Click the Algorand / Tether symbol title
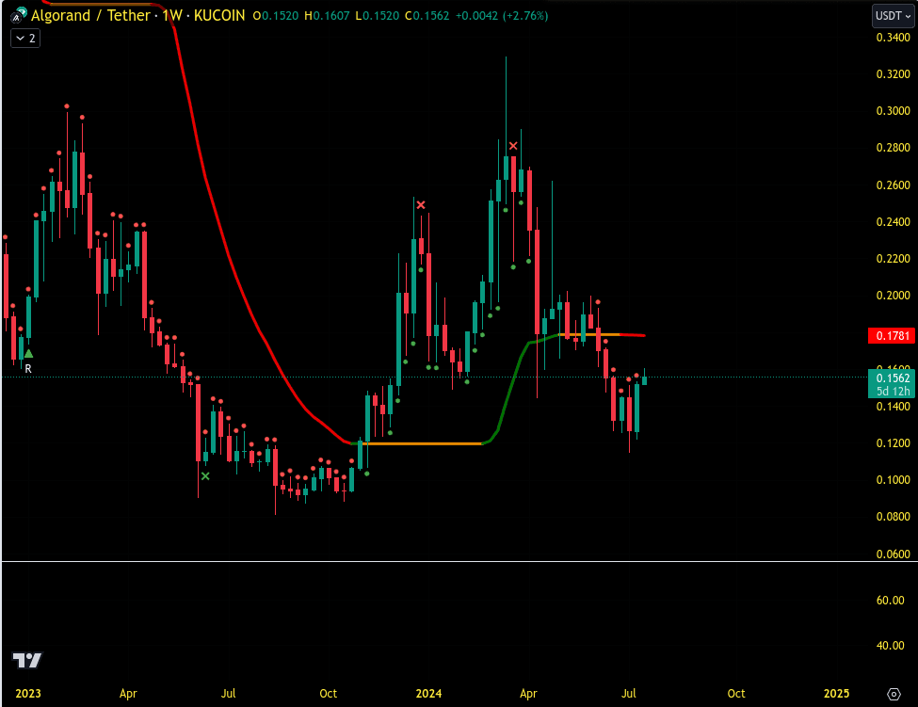 point(90,16)
